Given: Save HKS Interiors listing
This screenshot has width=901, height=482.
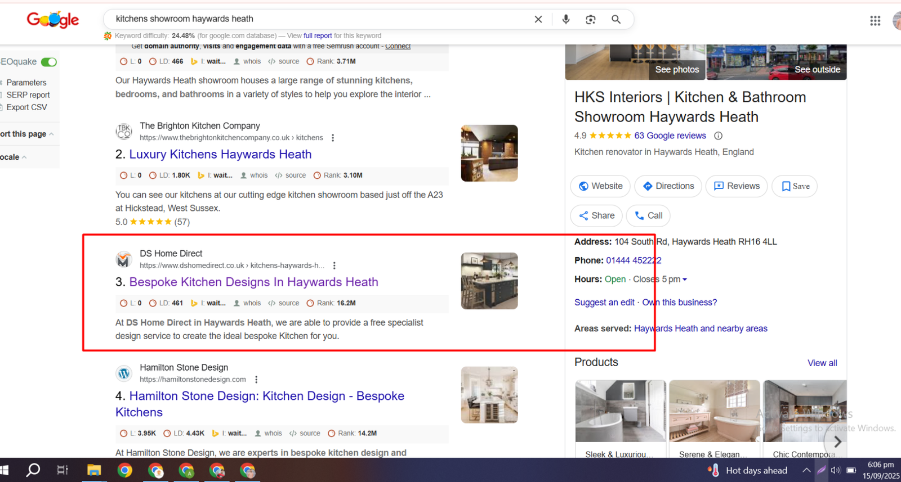Looking at the screenshot, I should click(795, 186).
